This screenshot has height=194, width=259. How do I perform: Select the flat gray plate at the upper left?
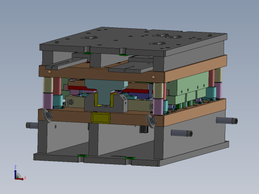coord(66,63)
